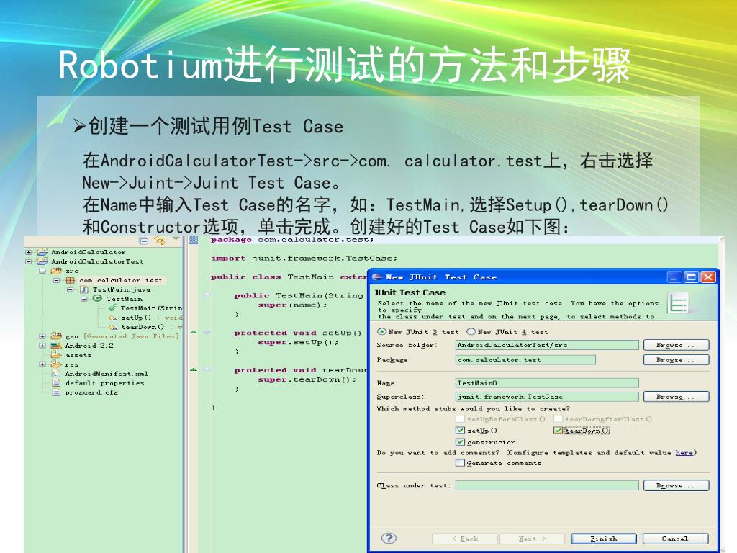Click the res folder icon
Screen dimensions: 737x553
[x=56, y=364]
